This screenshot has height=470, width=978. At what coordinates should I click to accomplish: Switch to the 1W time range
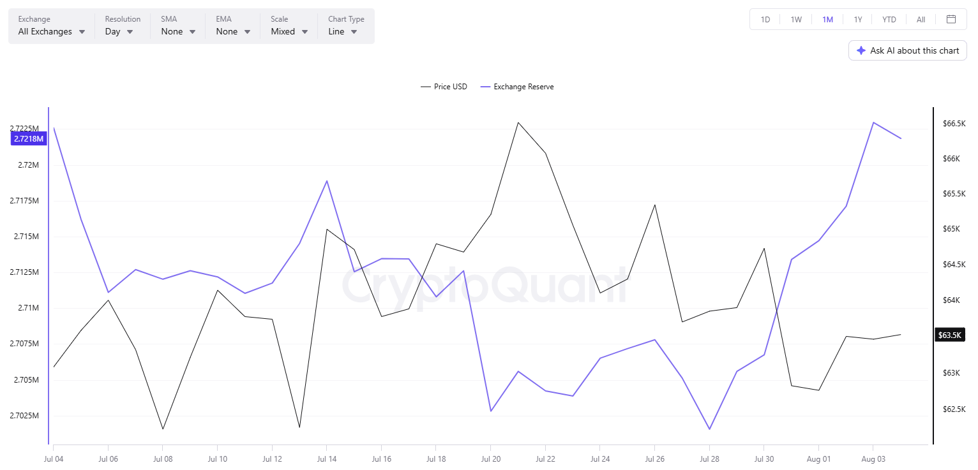[x=796, y=19]
